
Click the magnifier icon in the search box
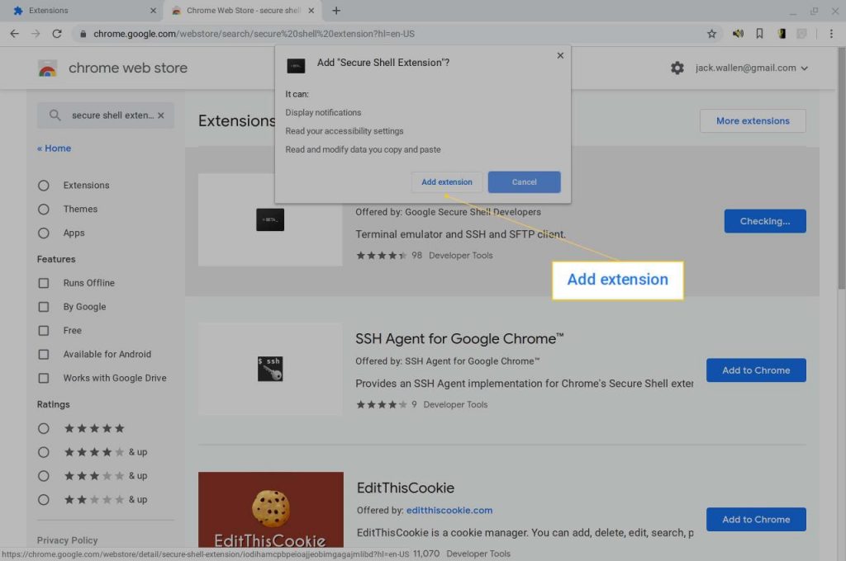pos(55,115)
